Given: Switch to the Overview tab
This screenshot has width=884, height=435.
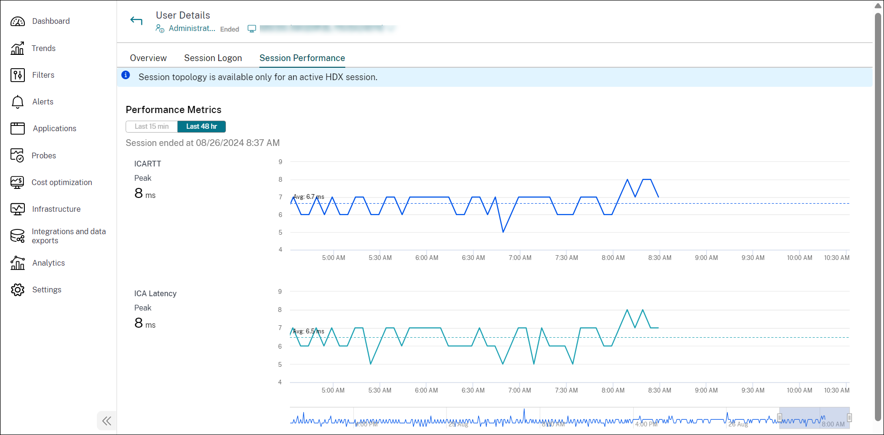Looking at the screenshot, I should (148, 58).
